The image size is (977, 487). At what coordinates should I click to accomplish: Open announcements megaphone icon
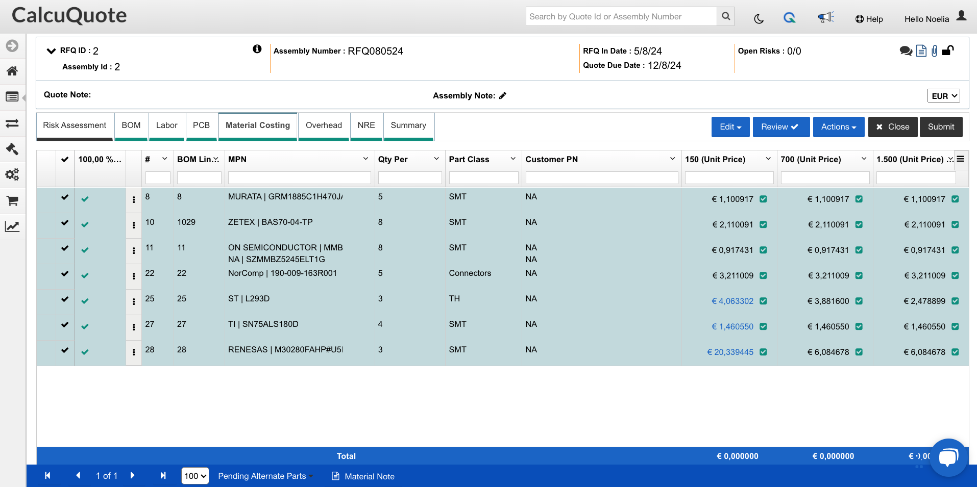click(x=825, y=18)
